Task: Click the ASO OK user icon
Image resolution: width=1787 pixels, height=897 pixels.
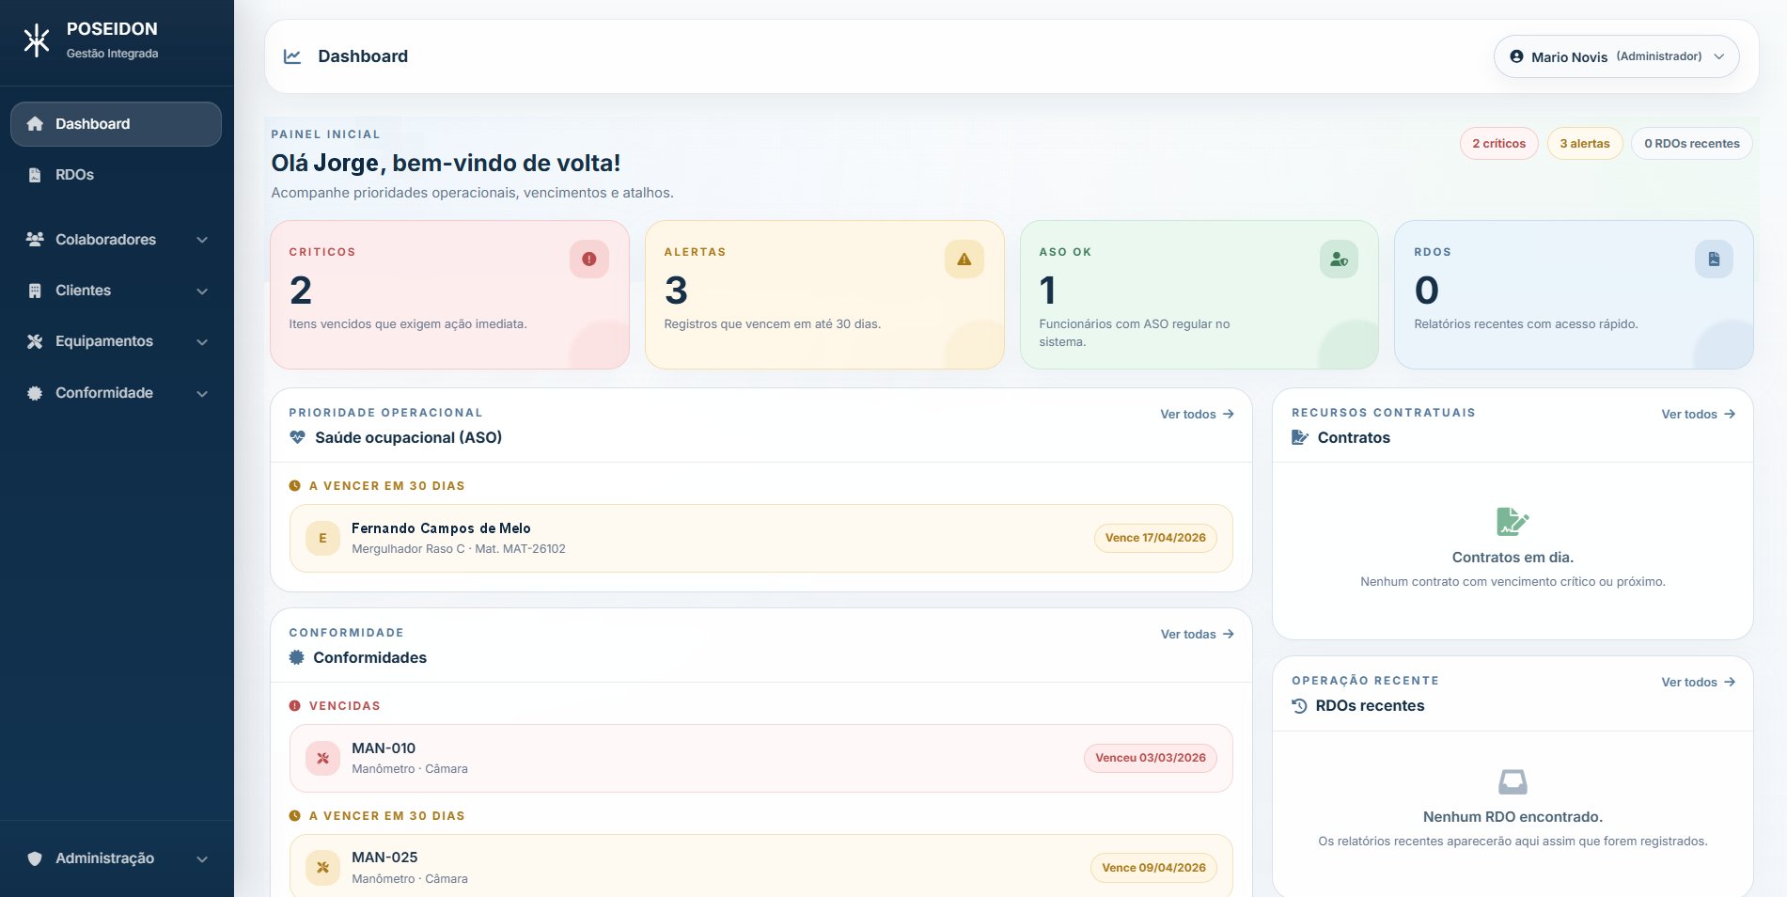Action: click(x=1339, y=260)
